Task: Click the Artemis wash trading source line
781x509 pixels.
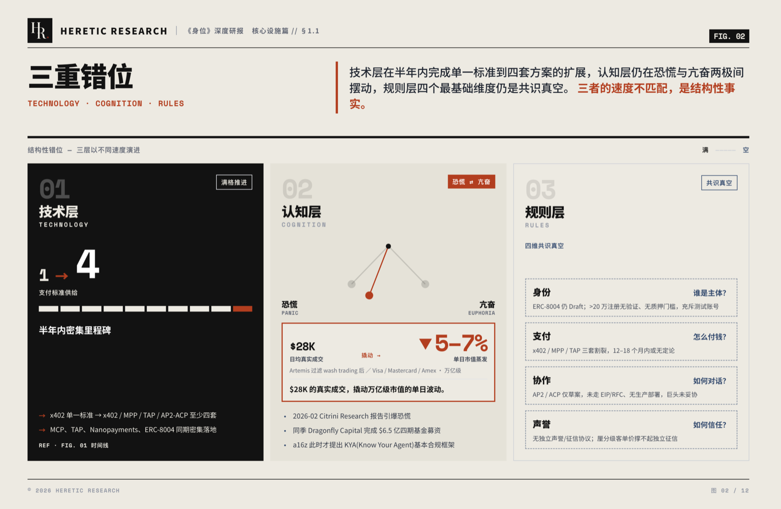Action: coord(375,371)
